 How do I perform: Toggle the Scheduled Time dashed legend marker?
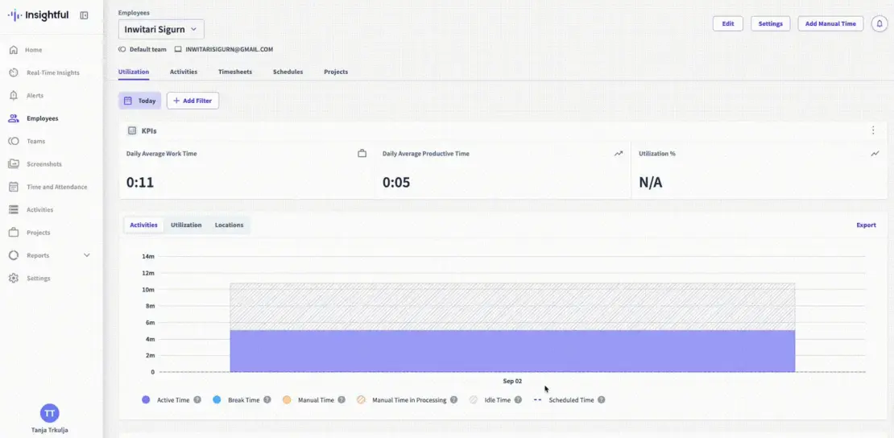(x=538, y=400)
